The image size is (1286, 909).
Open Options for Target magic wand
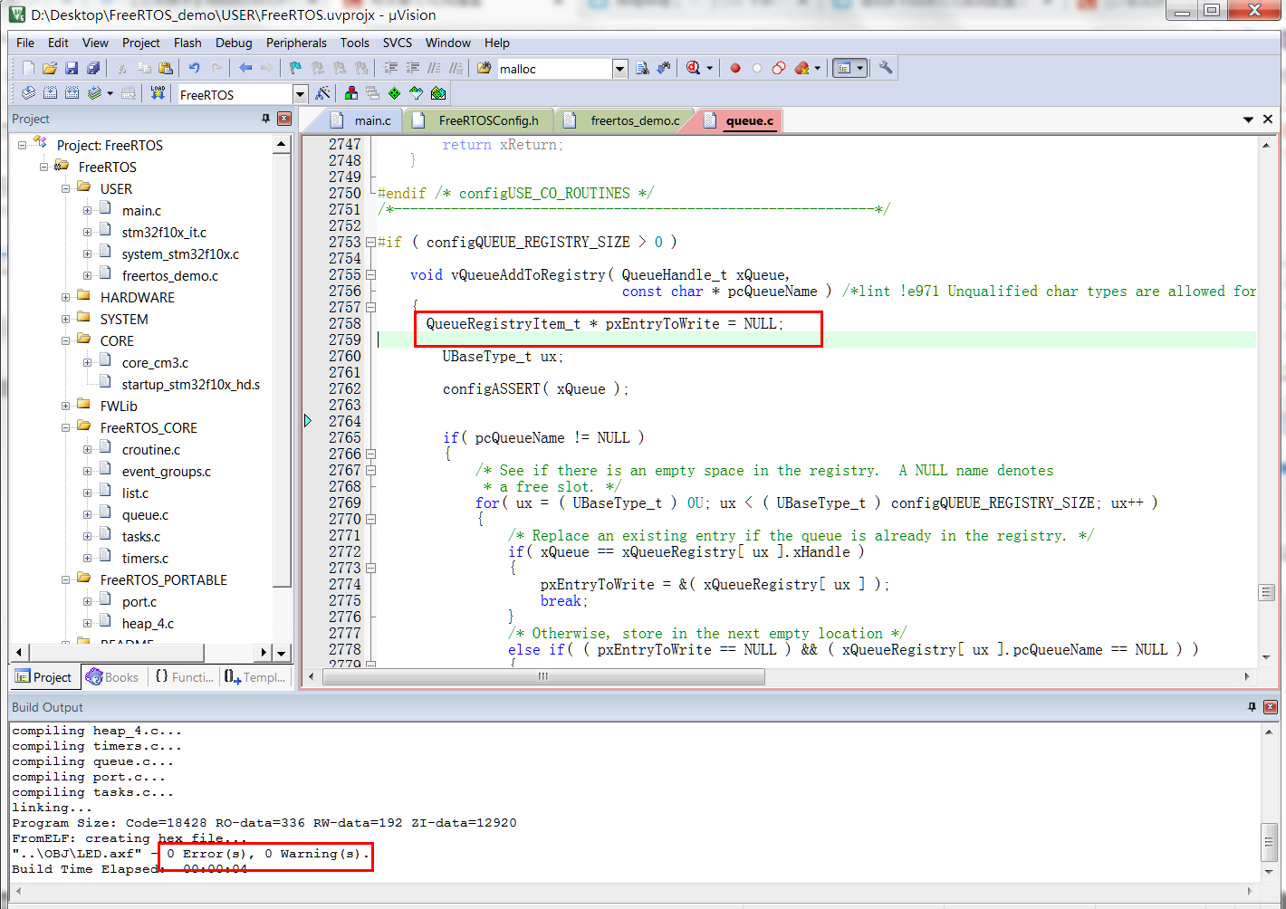coord(322,93)
